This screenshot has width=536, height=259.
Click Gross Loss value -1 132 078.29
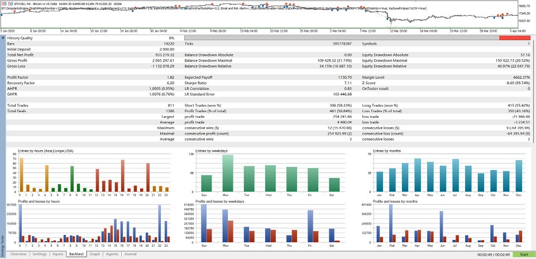[x=162, y=66]
